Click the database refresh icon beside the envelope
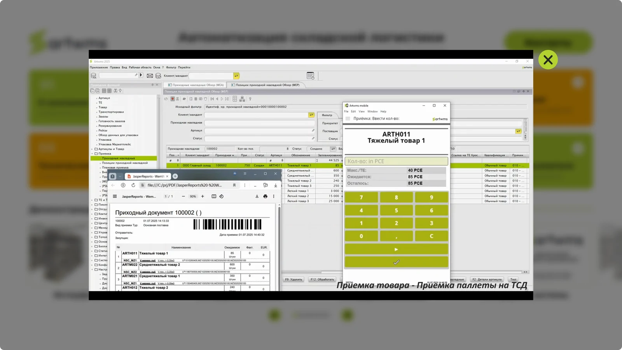Viewport: 622px width, 350px height. click(x=158, y=76)
